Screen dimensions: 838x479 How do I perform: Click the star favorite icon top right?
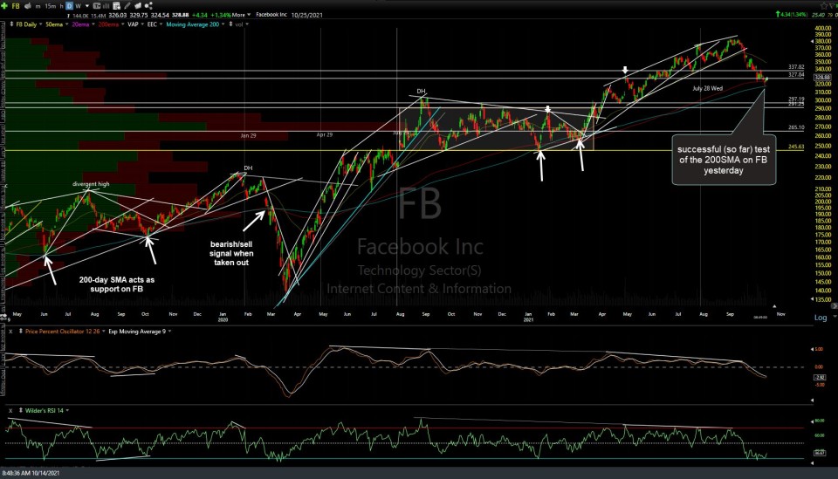(823, 6)
